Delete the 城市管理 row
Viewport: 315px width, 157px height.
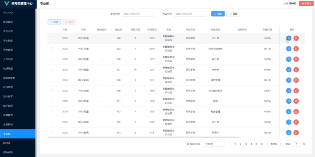coord(296,80)
